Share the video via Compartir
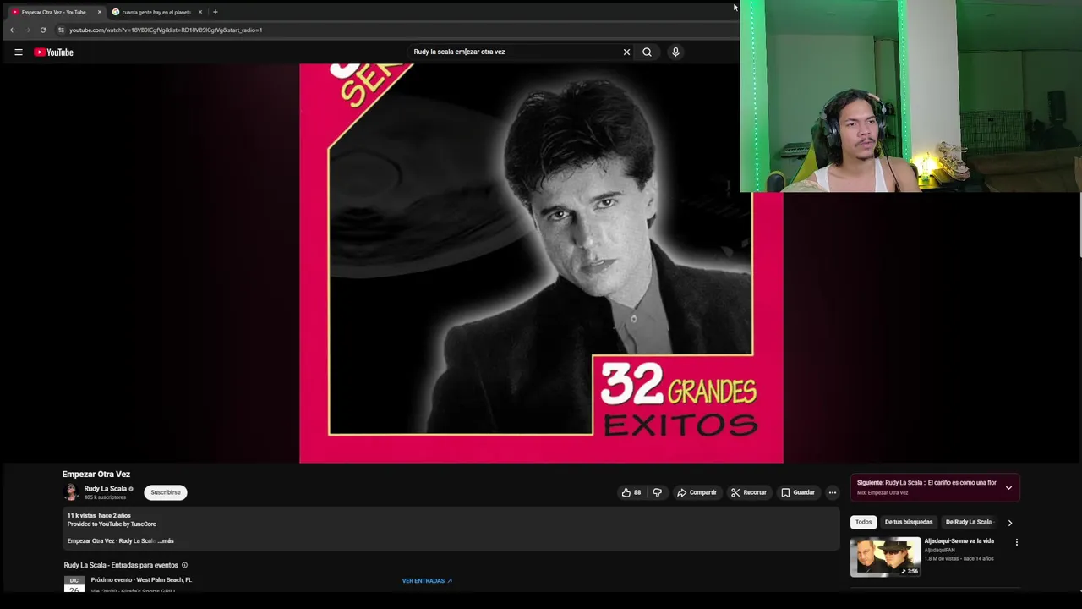 tap(697, 492)
